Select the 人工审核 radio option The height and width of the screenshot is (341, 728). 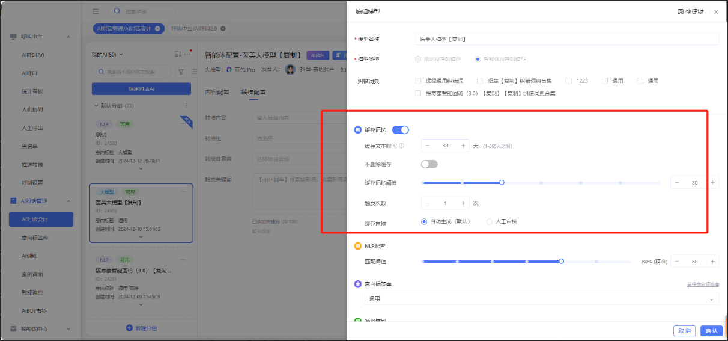490,221
